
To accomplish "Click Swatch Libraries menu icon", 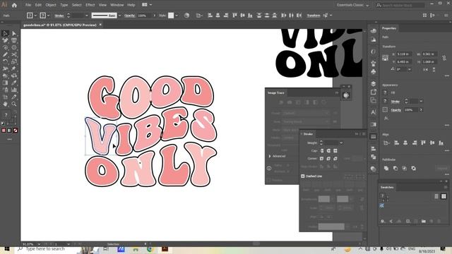I will click(383, 221).
